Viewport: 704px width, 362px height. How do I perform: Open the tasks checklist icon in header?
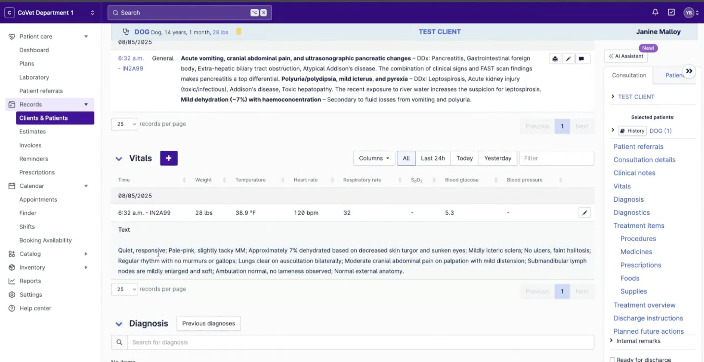pyautogui.click(x=671, y=12)
